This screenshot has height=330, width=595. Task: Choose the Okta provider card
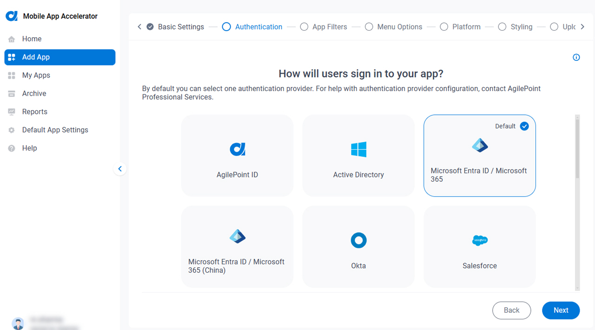click(x=358, y=247)
